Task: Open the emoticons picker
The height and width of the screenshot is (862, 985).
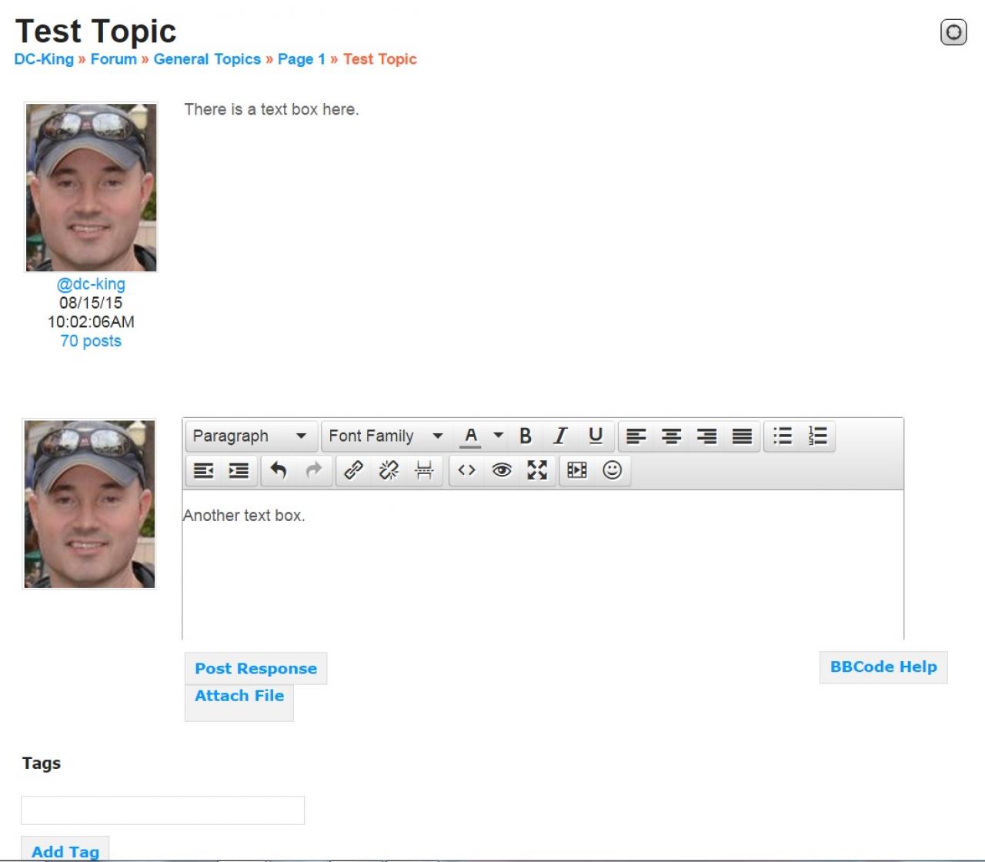Action: pos(613,470)
